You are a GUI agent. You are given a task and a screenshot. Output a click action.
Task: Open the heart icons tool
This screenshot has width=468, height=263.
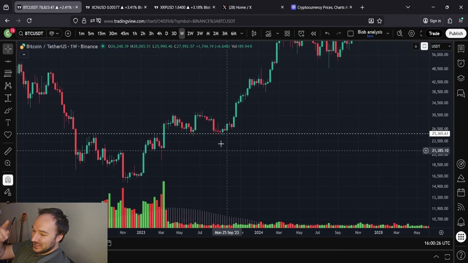click(x=8, y=135)
